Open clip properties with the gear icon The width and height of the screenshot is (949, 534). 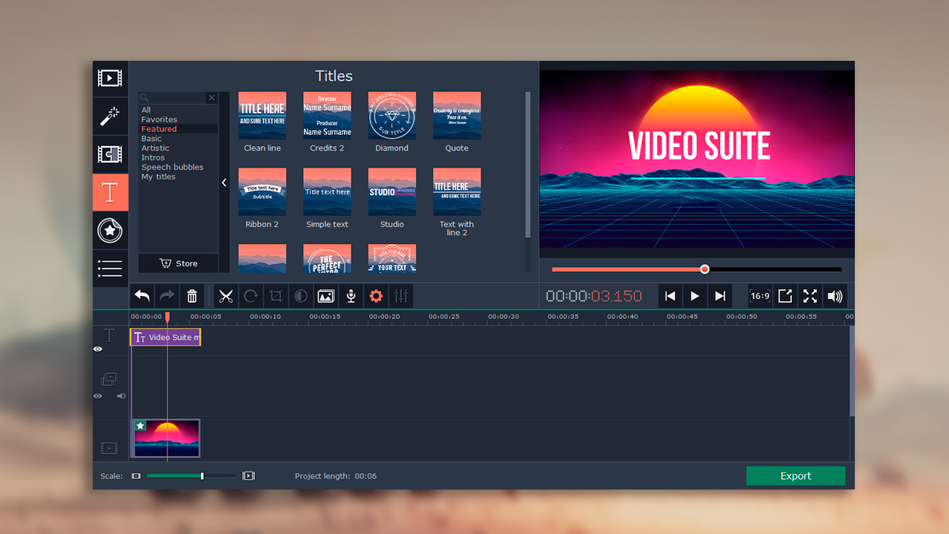pyautogui.click(x=376, y=296)
